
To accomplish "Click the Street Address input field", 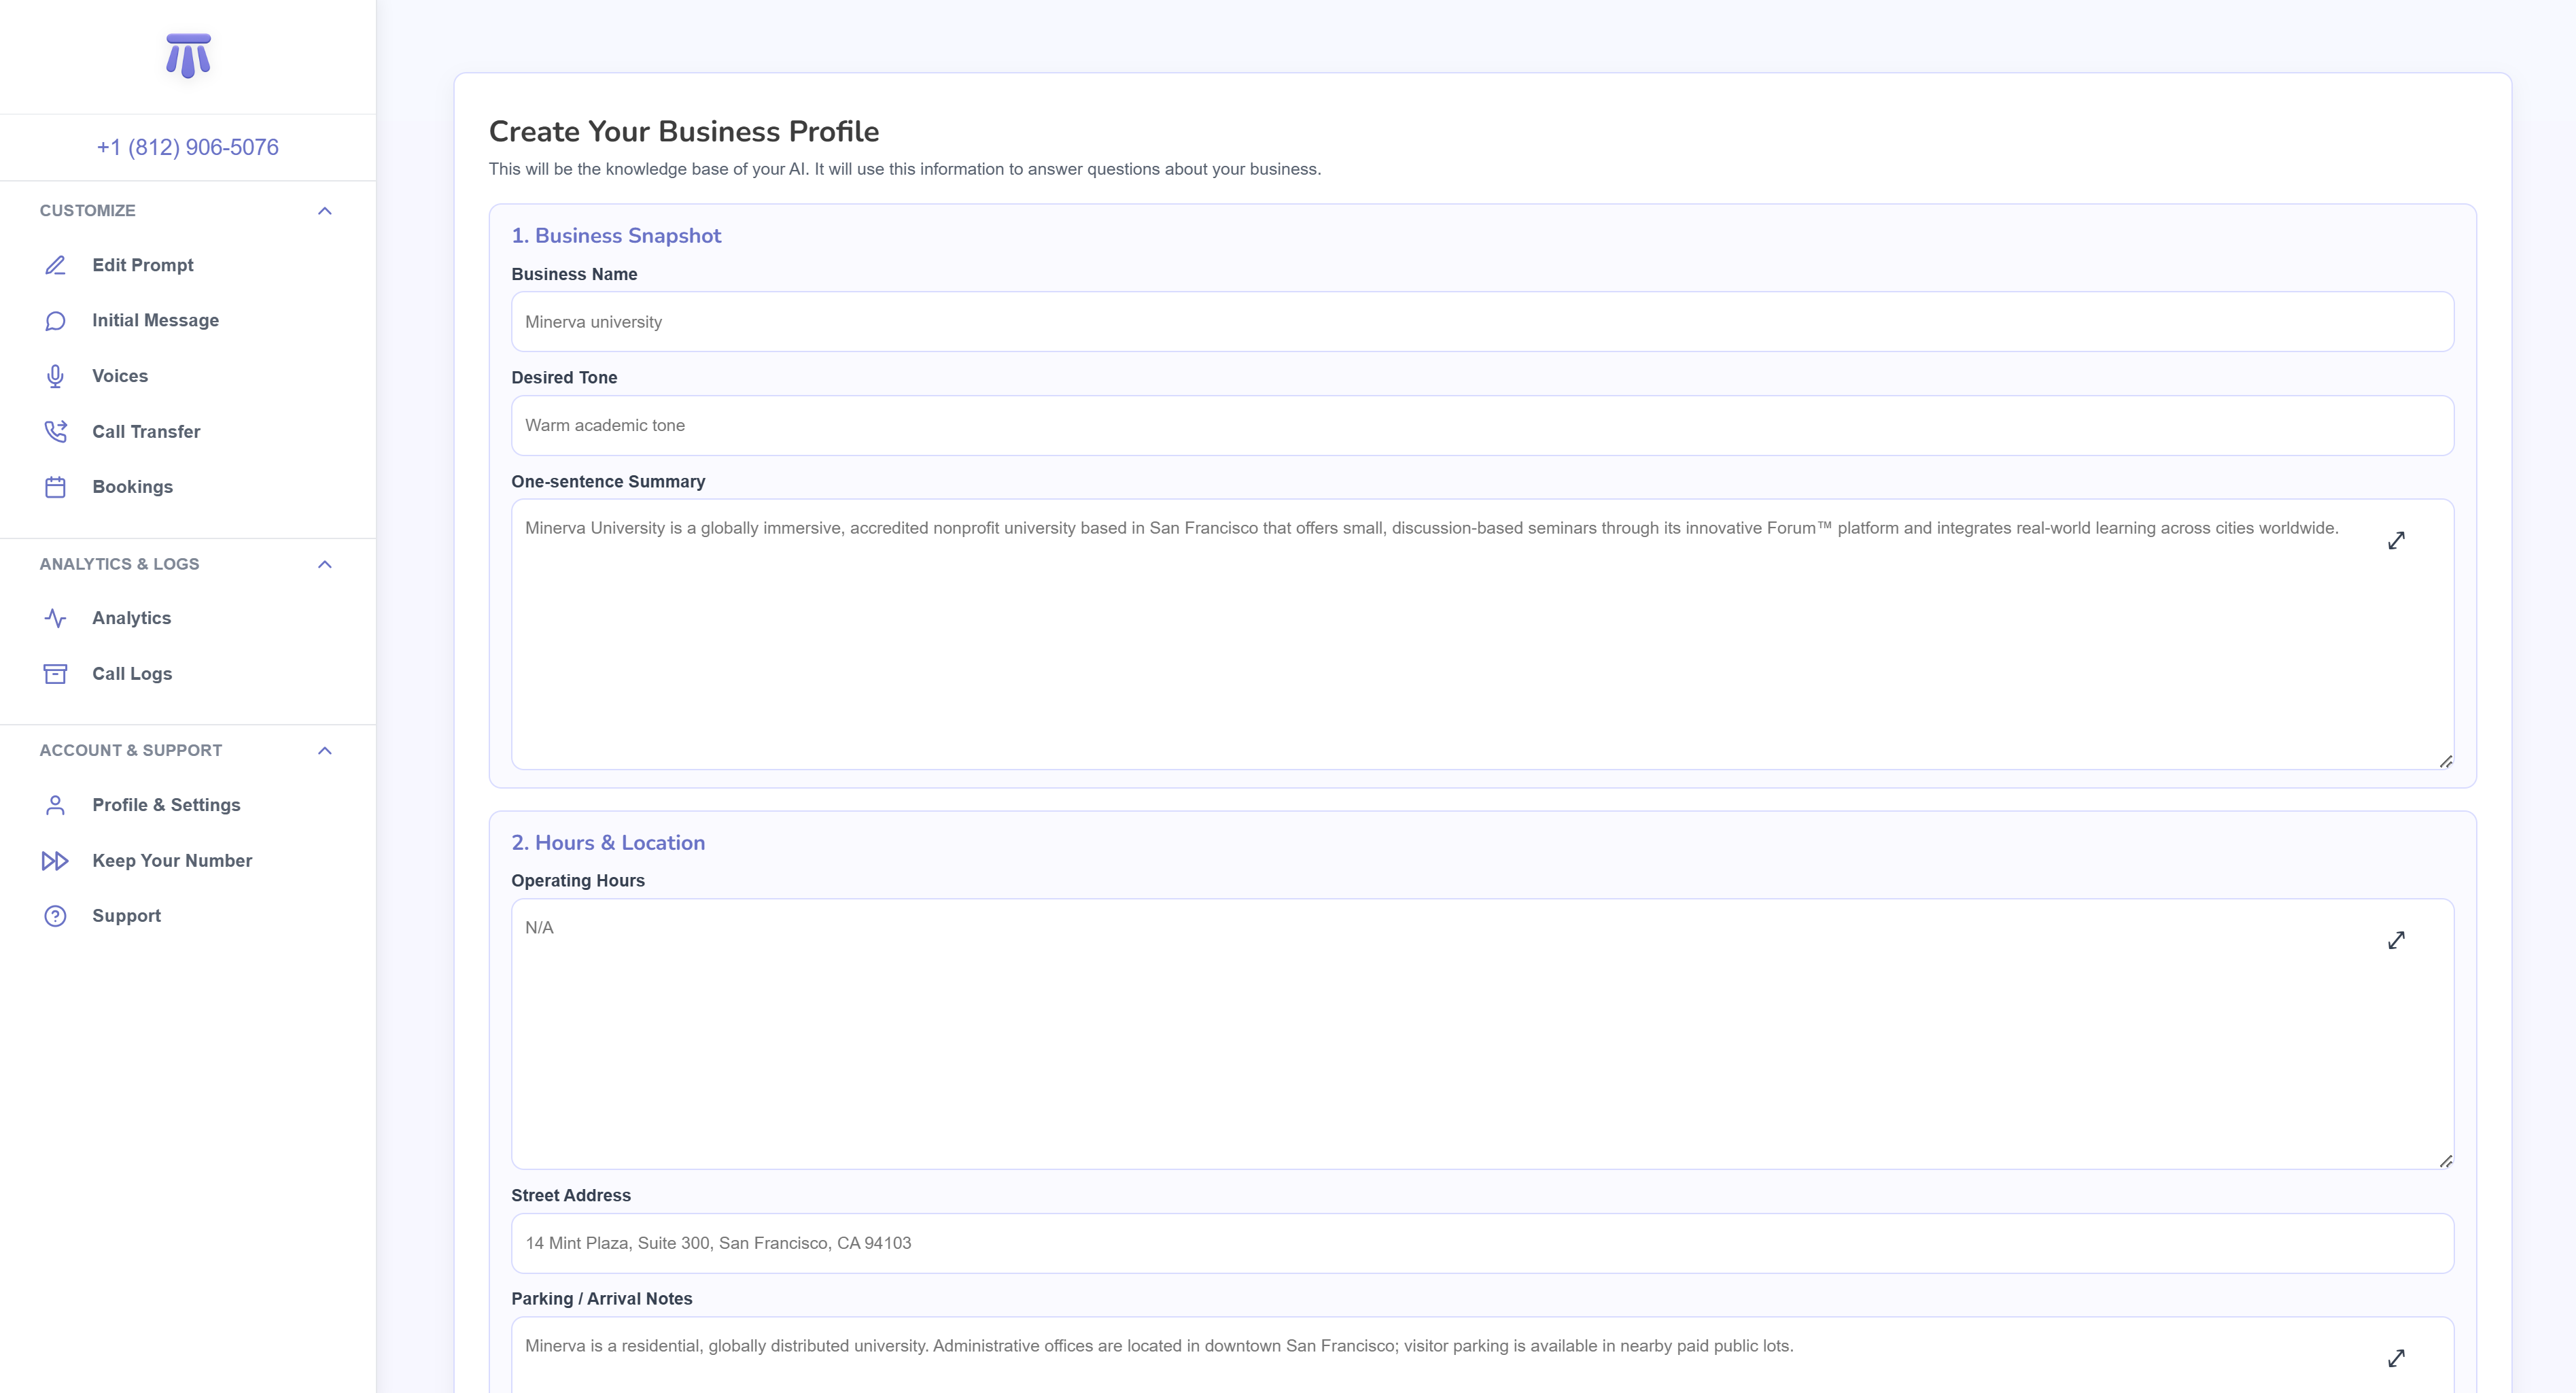I will pos(1482,1243).
